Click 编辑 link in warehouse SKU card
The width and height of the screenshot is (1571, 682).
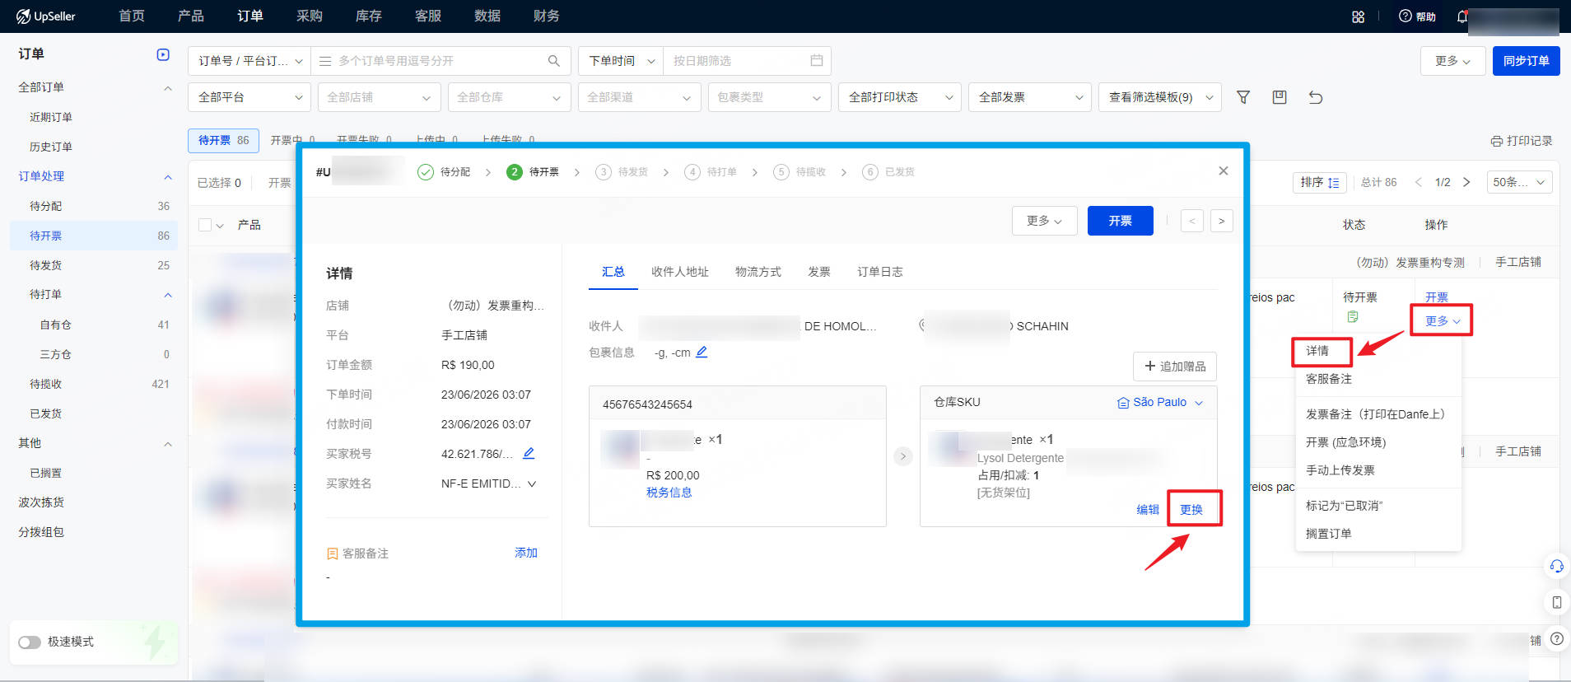[x=1148, y=510]
